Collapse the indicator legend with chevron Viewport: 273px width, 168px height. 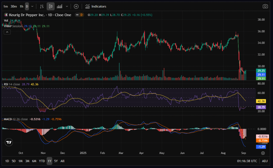click(x=7, y=32)
